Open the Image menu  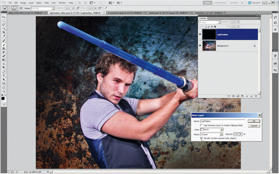[x=23, y=3]
